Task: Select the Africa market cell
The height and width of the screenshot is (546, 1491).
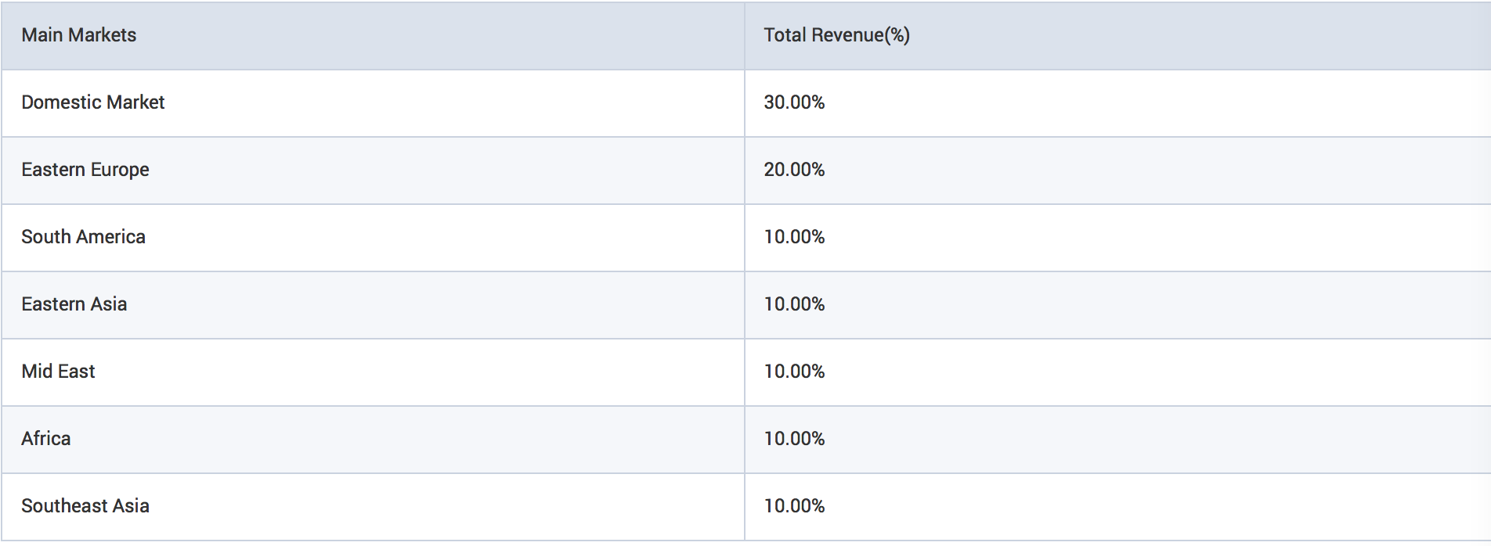Action: (45, 439)
